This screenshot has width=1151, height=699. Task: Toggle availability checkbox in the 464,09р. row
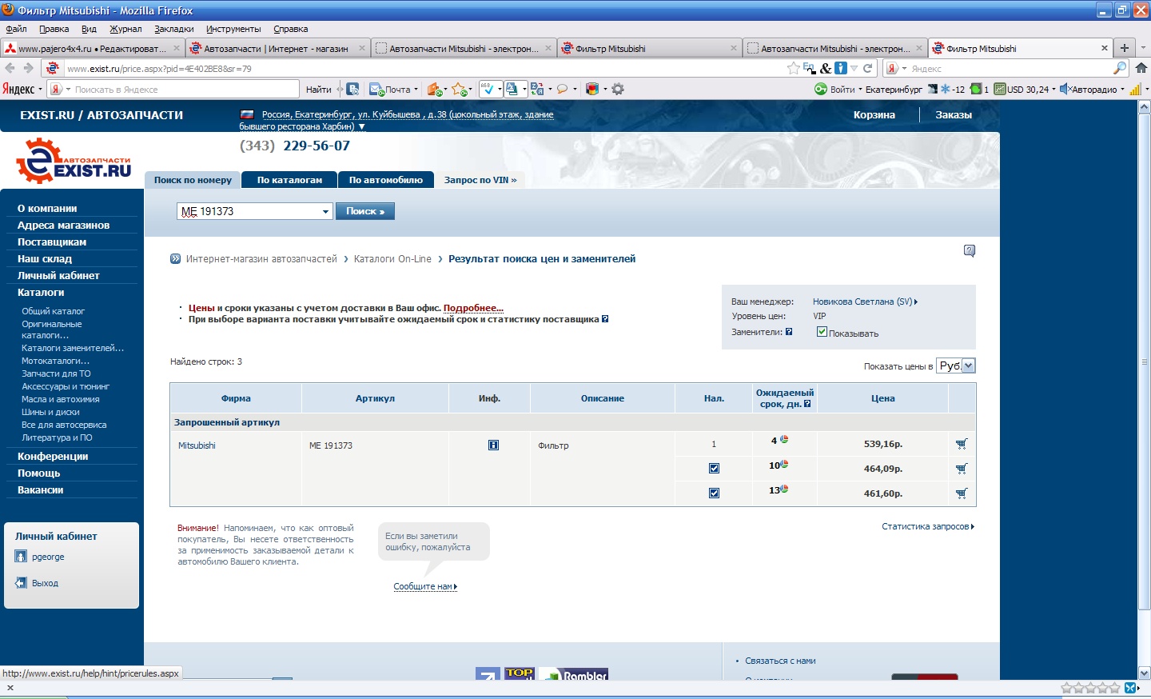click(714, 469)
